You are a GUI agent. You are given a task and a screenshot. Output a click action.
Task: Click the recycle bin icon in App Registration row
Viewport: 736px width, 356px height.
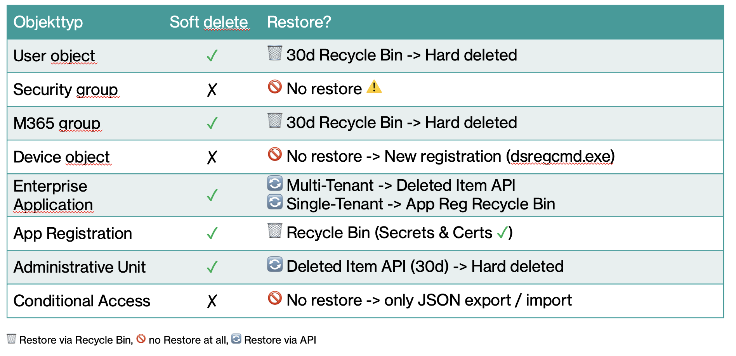tap(275, 231)
